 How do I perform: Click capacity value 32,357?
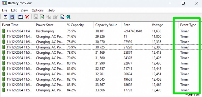tap(100, 69)
